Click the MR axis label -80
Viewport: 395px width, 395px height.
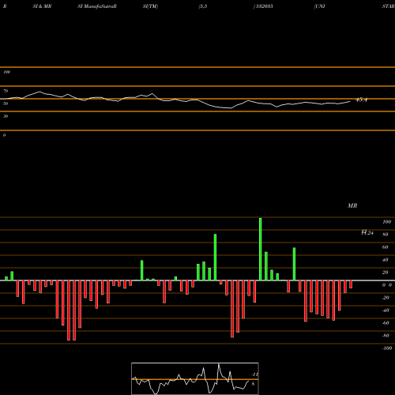[x=386, y=336]
